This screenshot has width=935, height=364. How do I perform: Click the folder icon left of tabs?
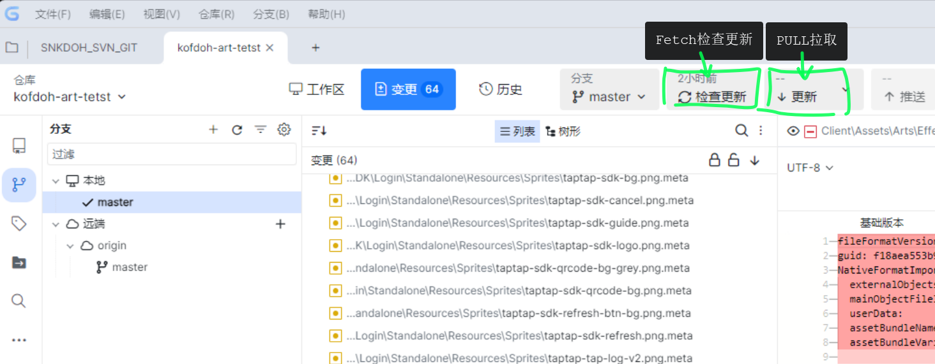pos(11,47)
